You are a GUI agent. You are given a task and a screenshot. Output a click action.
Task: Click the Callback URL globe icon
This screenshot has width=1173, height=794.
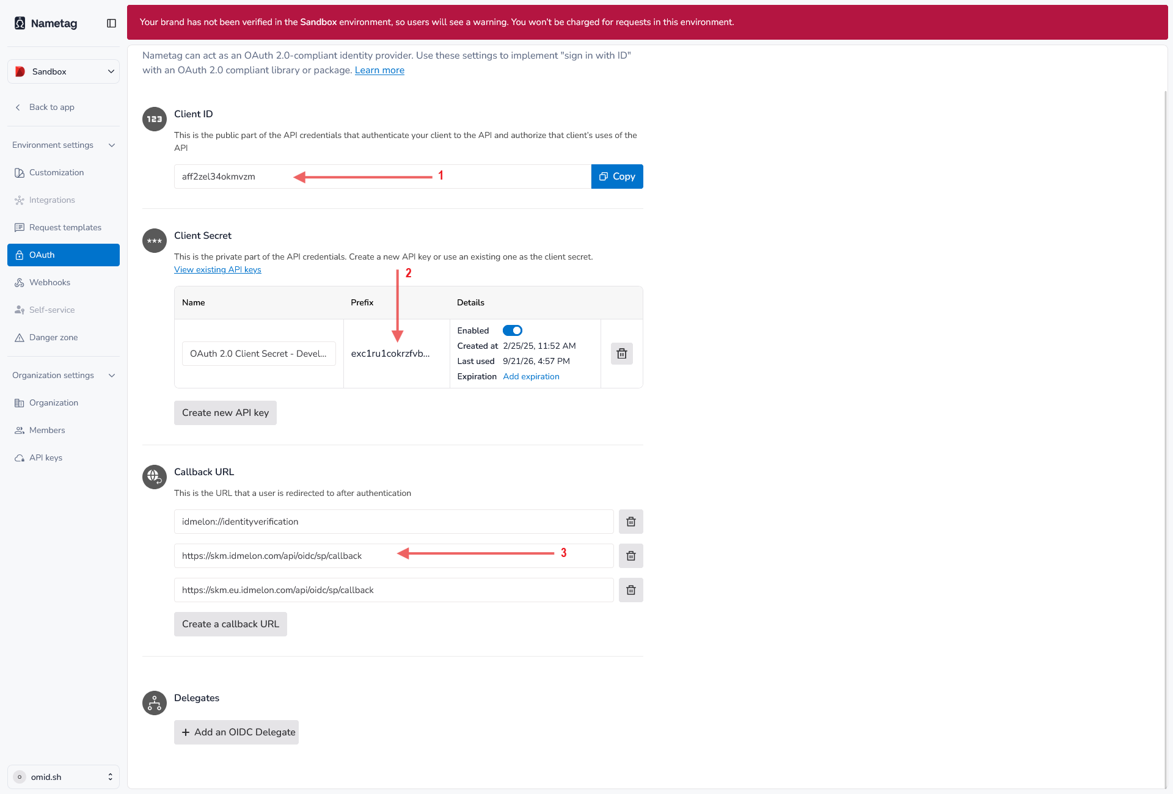point(155,477)
